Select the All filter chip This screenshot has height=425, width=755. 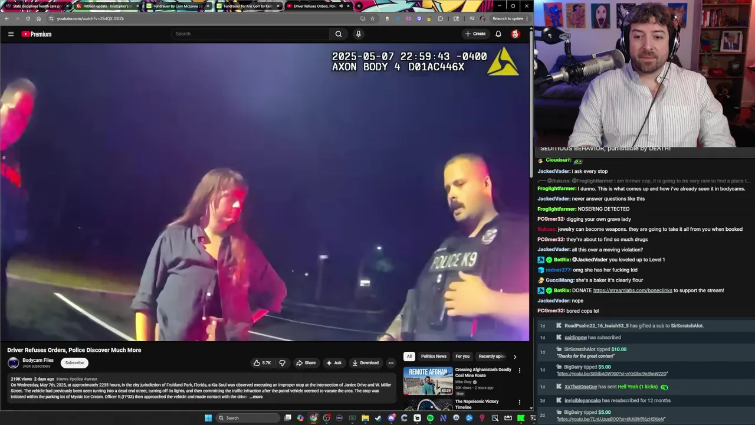409,356
